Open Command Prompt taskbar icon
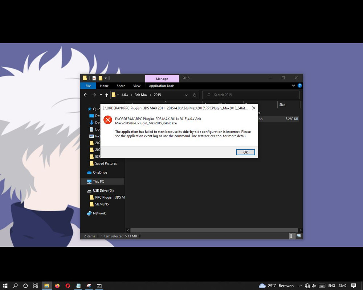 coord(99,286)
